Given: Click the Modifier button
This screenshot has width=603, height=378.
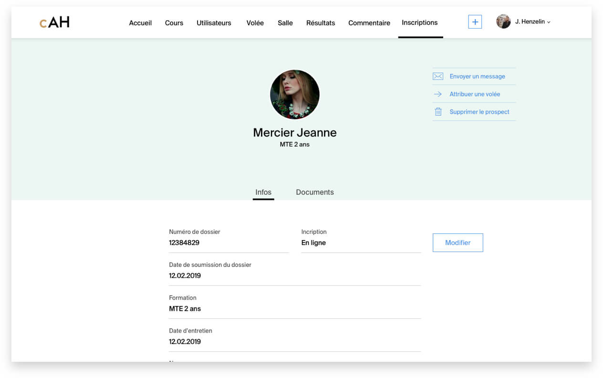Looking at the screenshot, I should tap(458, 242).
